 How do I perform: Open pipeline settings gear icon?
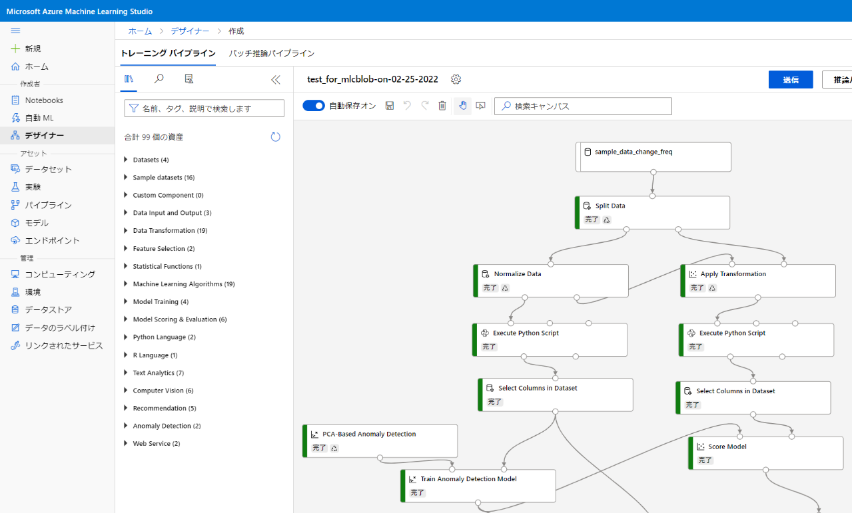[456, 79]
